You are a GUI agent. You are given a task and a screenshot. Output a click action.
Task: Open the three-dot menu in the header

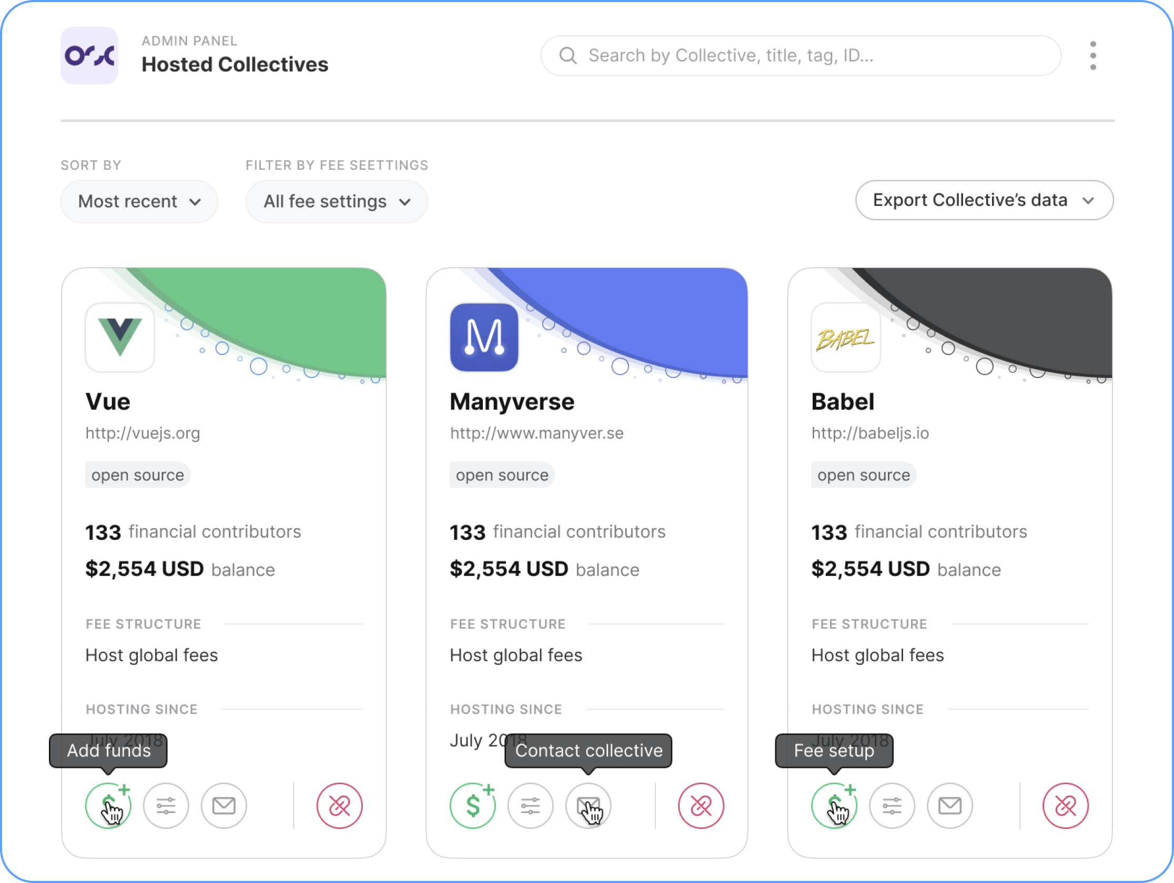1093,56
